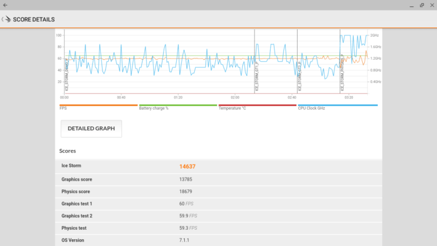The height and width of the screenshot is (246, 437).
Task: Click the OS version value 7.1.1
Action: (184, 240)
